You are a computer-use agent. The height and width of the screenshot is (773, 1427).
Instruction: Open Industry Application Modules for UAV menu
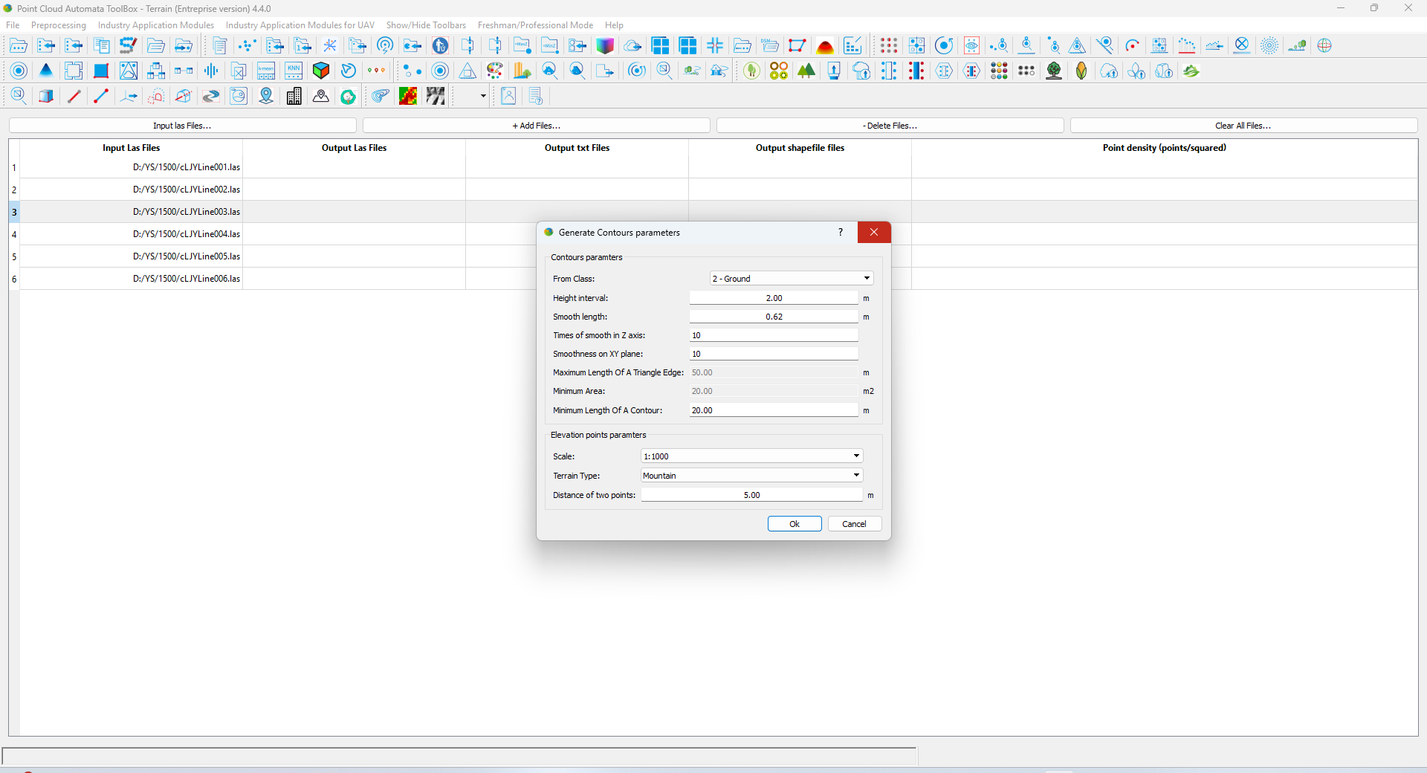point(300,25)
